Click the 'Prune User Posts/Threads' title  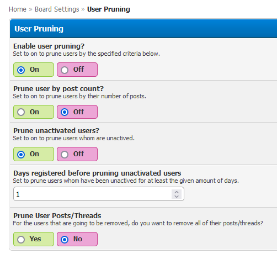point(57,215)
